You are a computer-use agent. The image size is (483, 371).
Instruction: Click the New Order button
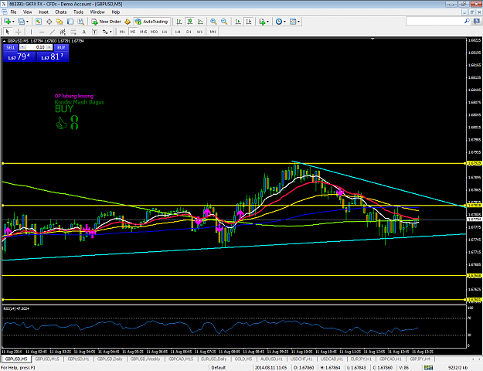coord(106,22)
